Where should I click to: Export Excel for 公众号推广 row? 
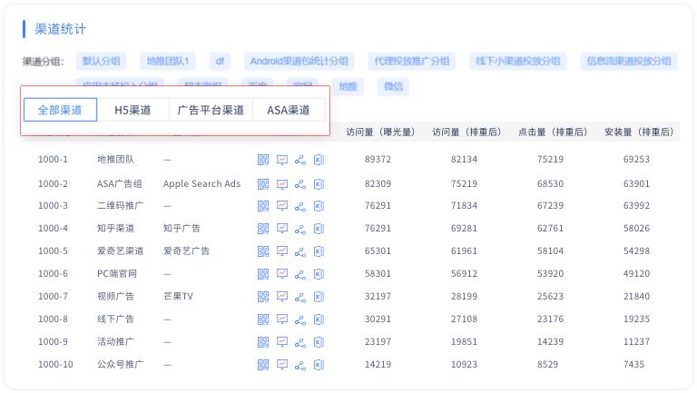tap(319, 365)
